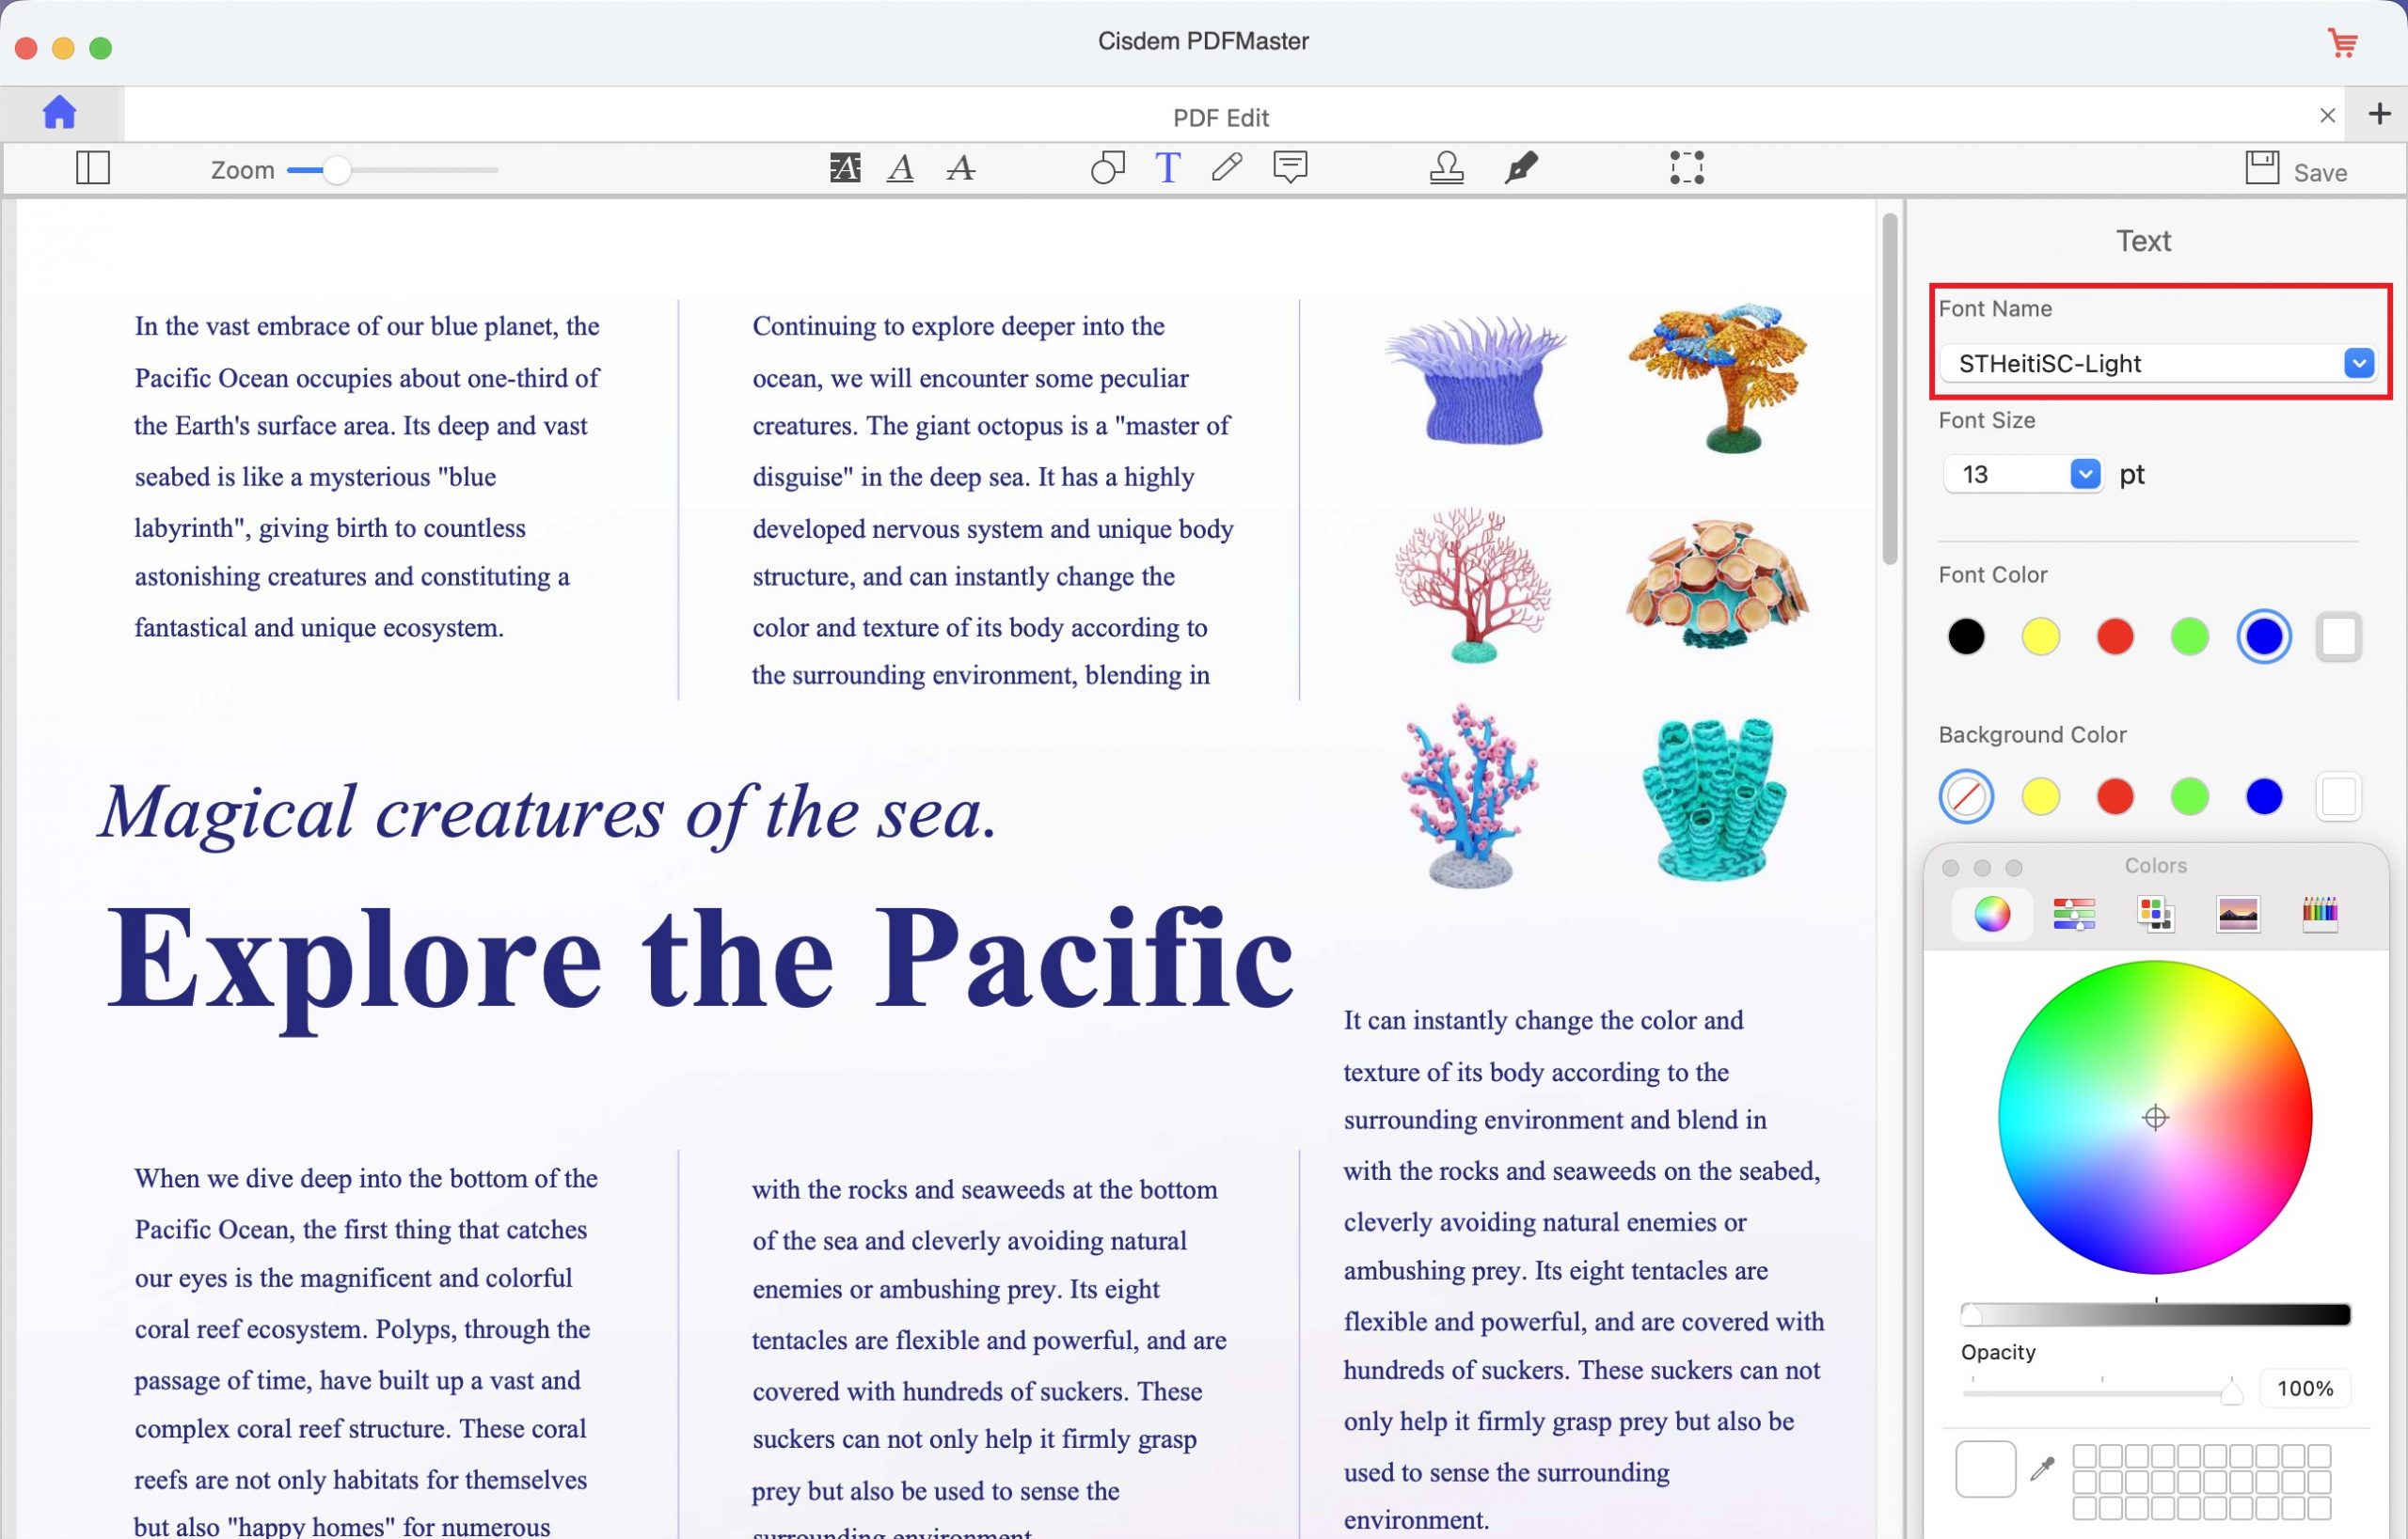This screenshot has width=2408, height=1539.
Task: Pick color with the eyedropper
Action: 2043,1469
